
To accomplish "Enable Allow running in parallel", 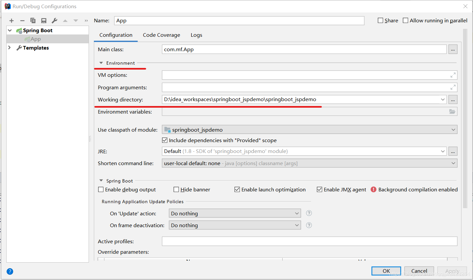I will point(405,20).
